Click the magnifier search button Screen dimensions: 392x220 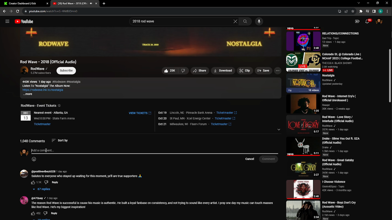(245, 21)
